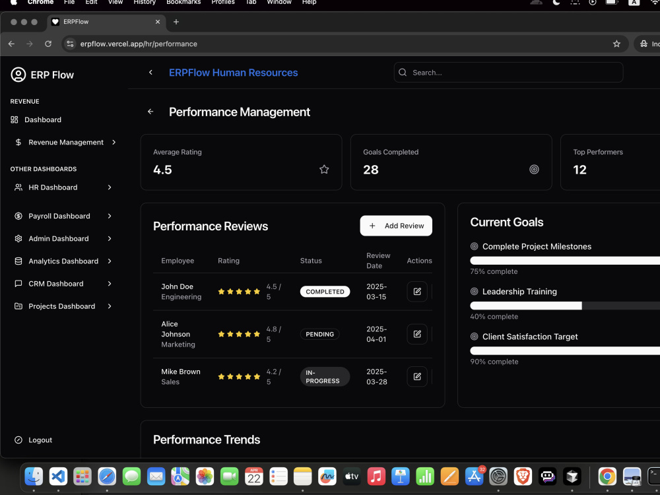Click the Chrome address bar URL
Image resolution: width=660 pixels, height=495 pixels.
tap(139, 44)
